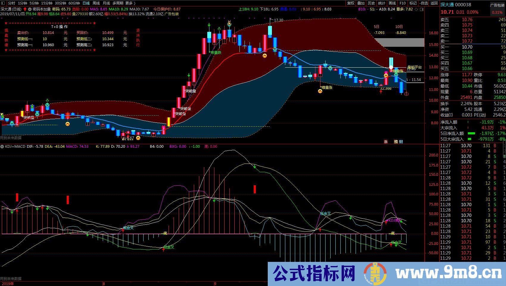Click the left panel toggle icon beside 分时

tap(3, 3)
